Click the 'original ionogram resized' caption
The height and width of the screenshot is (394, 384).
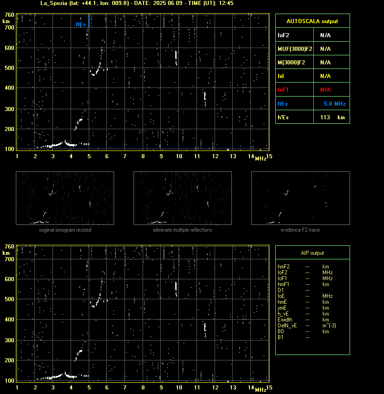[x=65, y=230]
